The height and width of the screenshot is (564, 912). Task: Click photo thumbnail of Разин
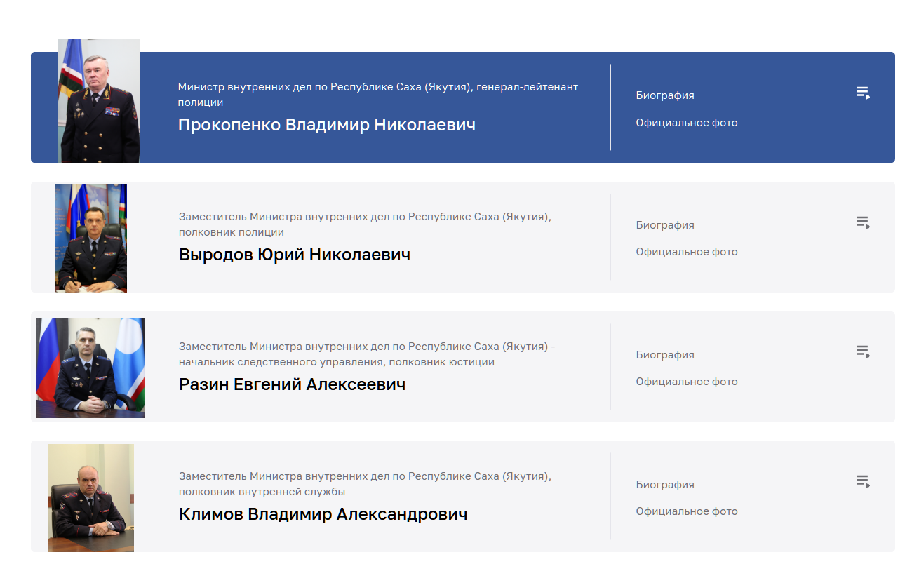coord(90,368)
